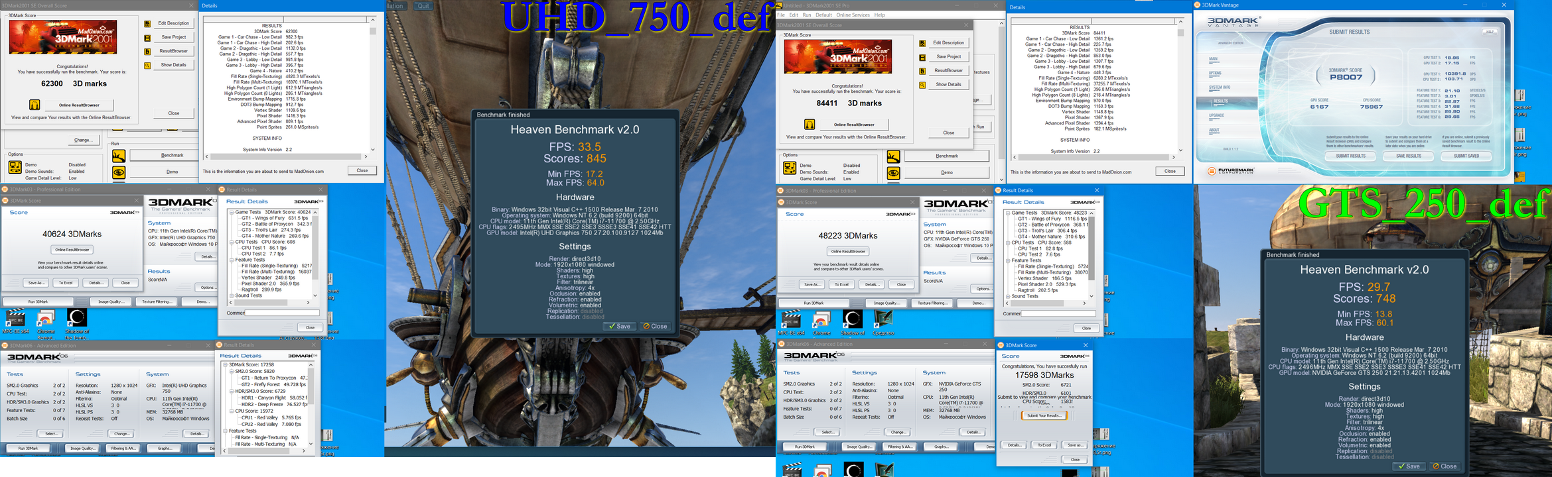Click the P8007 3DMark score in Vantage
This screenshot has width=1552, height=477.
pos(1345,78)
